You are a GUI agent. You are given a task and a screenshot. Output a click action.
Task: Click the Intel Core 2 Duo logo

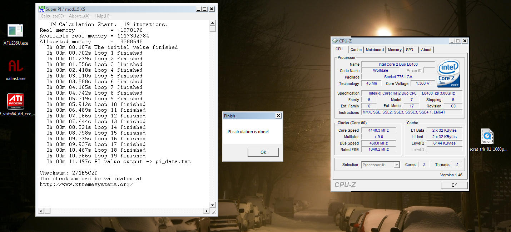(x=448, y=74)
